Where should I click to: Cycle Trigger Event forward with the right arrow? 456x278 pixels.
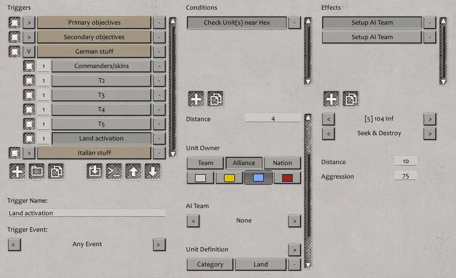(158, 245)
